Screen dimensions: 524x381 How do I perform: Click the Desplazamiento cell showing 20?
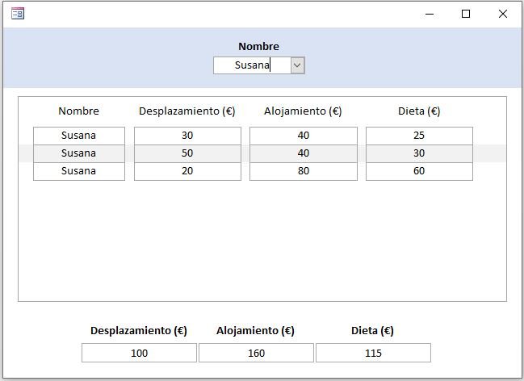click(x=187, y=171)
